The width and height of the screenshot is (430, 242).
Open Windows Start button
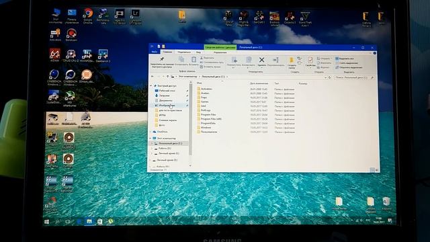click(x=46, y=221)
